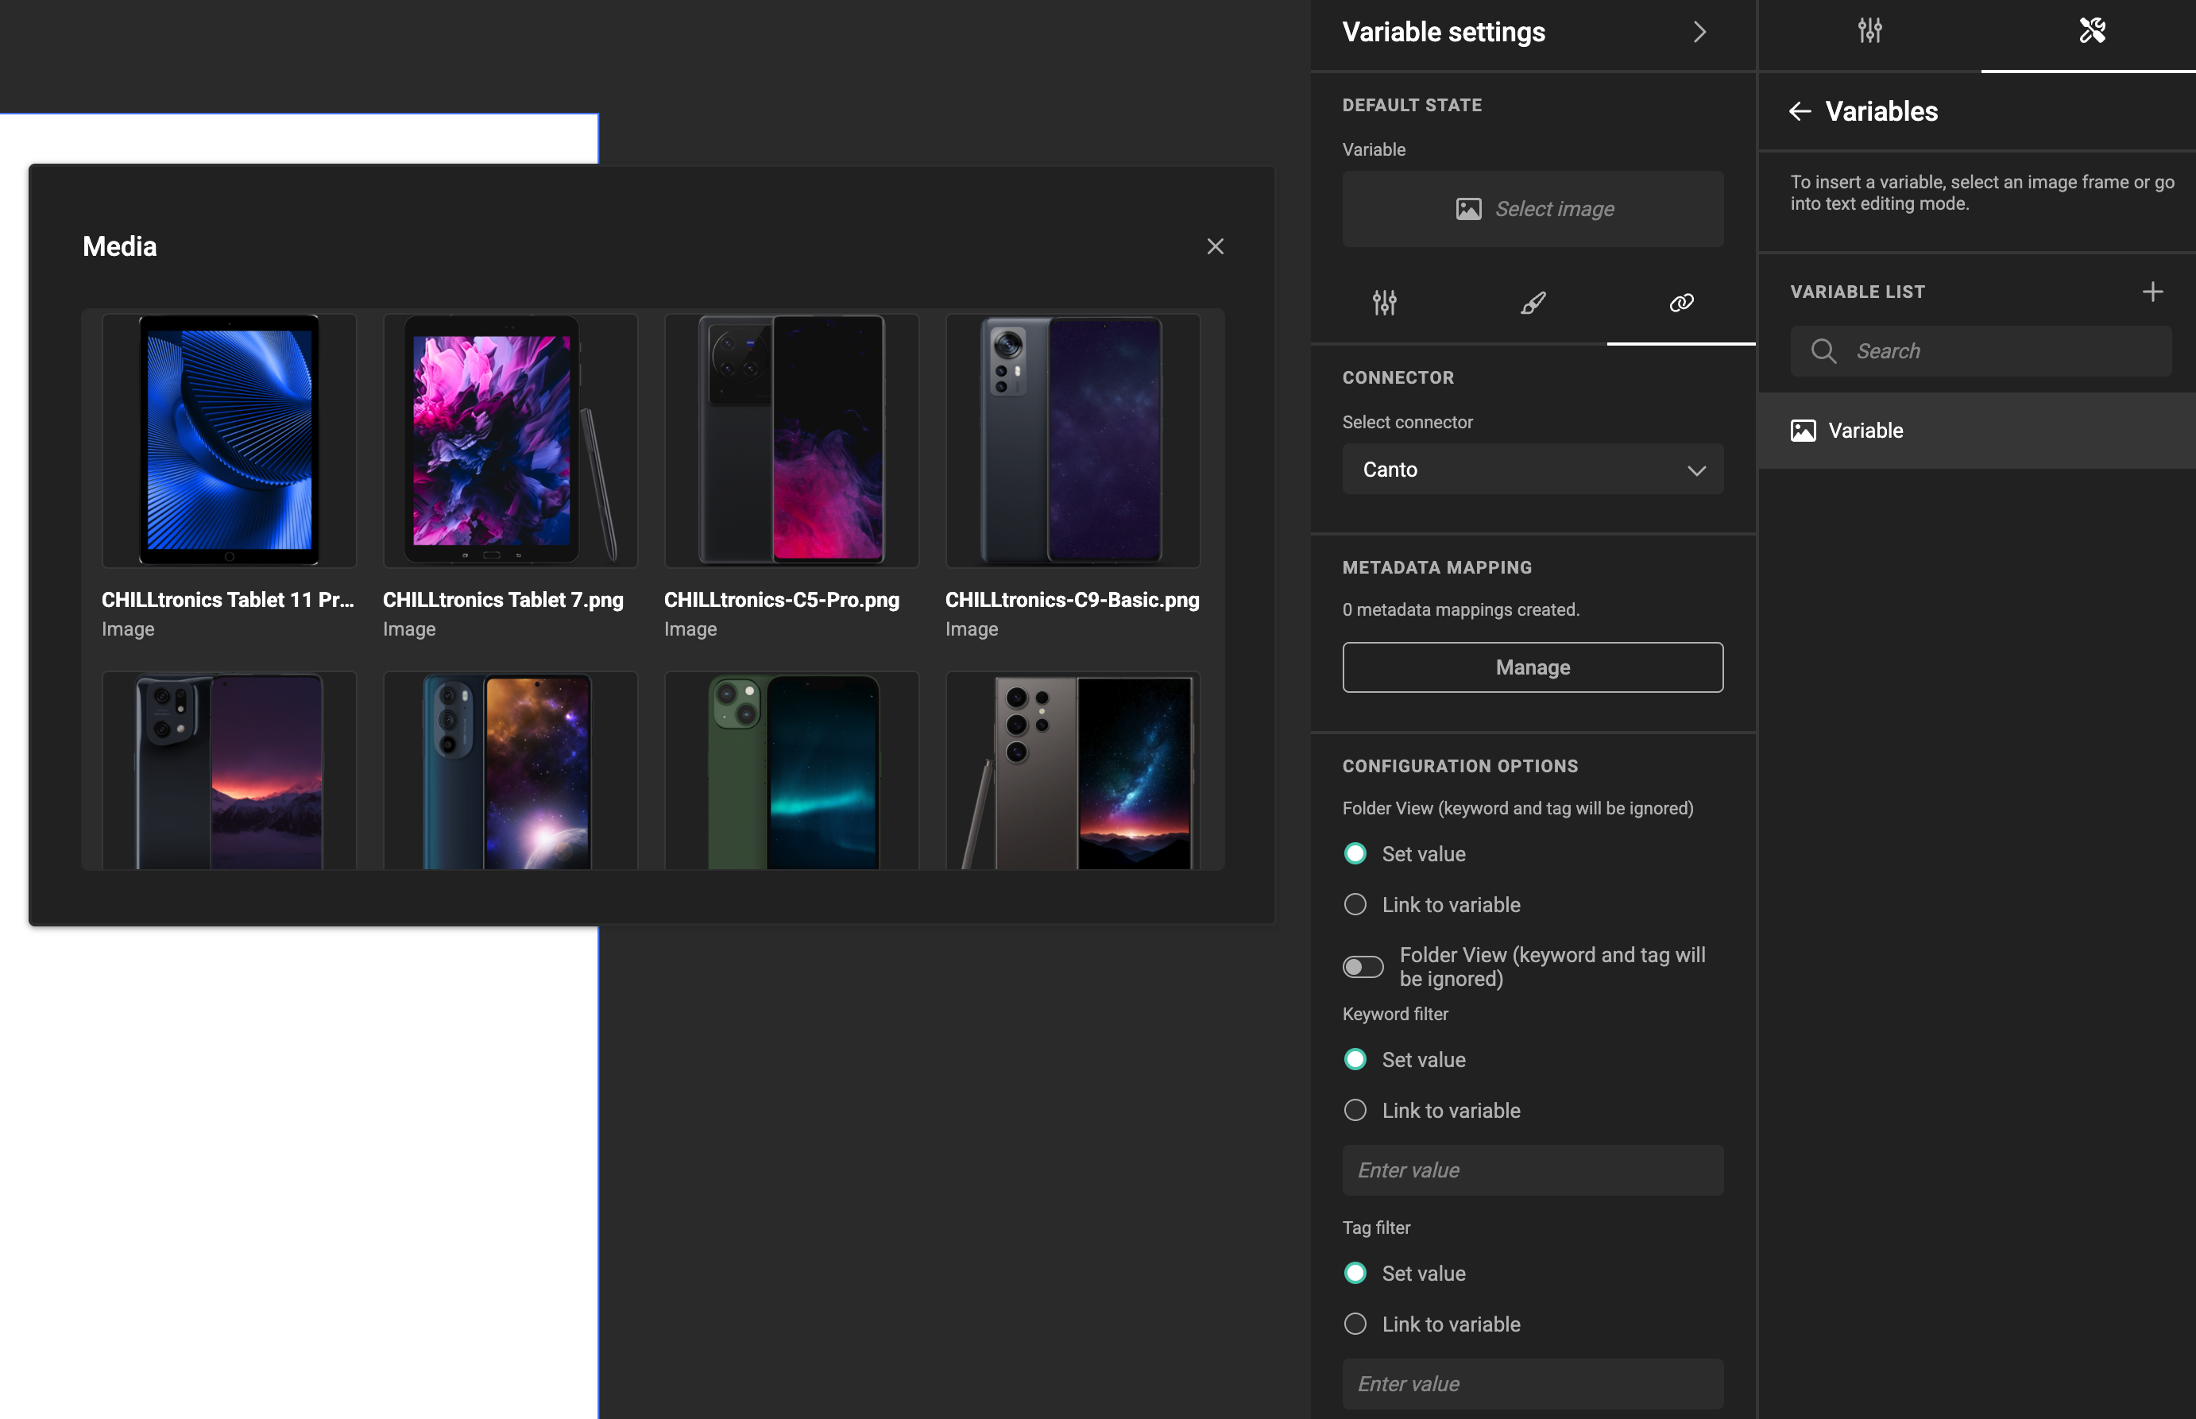Switch to the tools wrench tab
Screen dimensions: 2196x1419
click(x=2092, y=30)
